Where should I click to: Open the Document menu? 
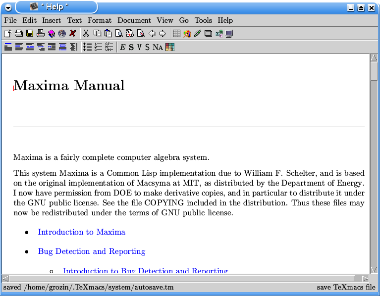[134, 20]
